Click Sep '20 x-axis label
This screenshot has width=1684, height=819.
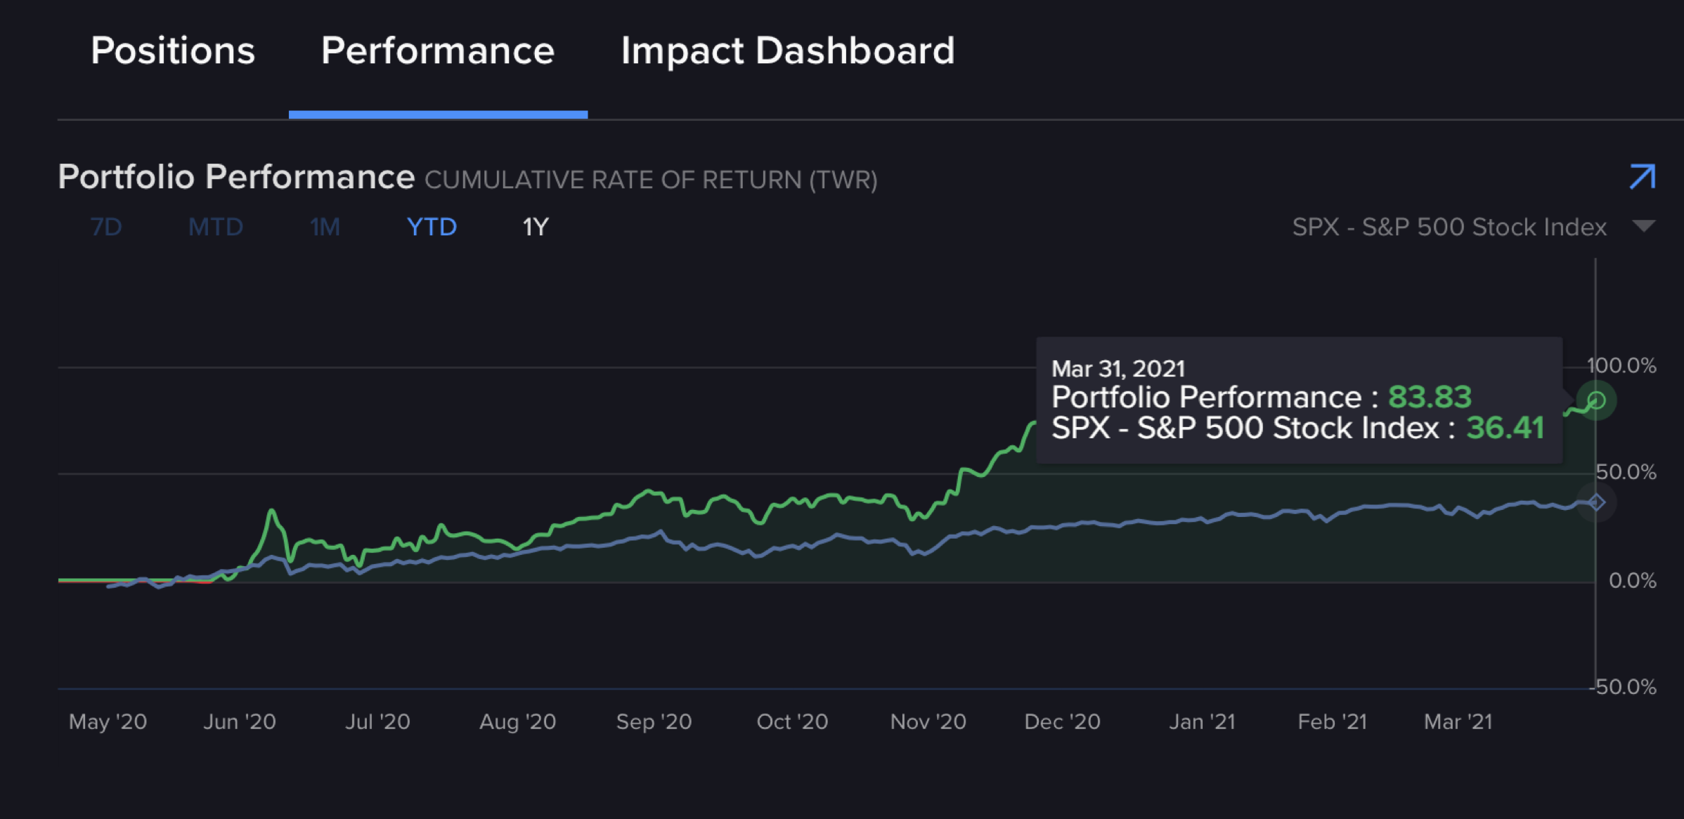[654, 721]
